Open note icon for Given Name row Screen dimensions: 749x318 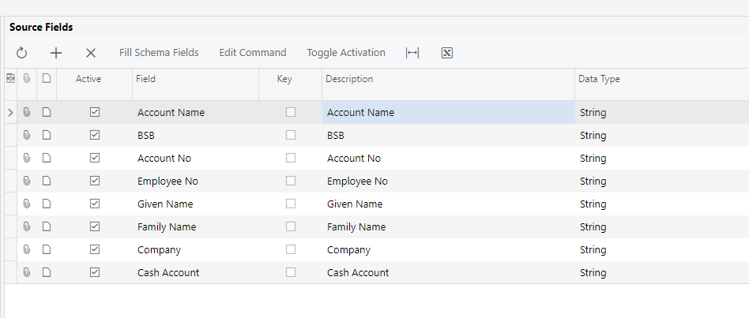click(x=47, y=204)
